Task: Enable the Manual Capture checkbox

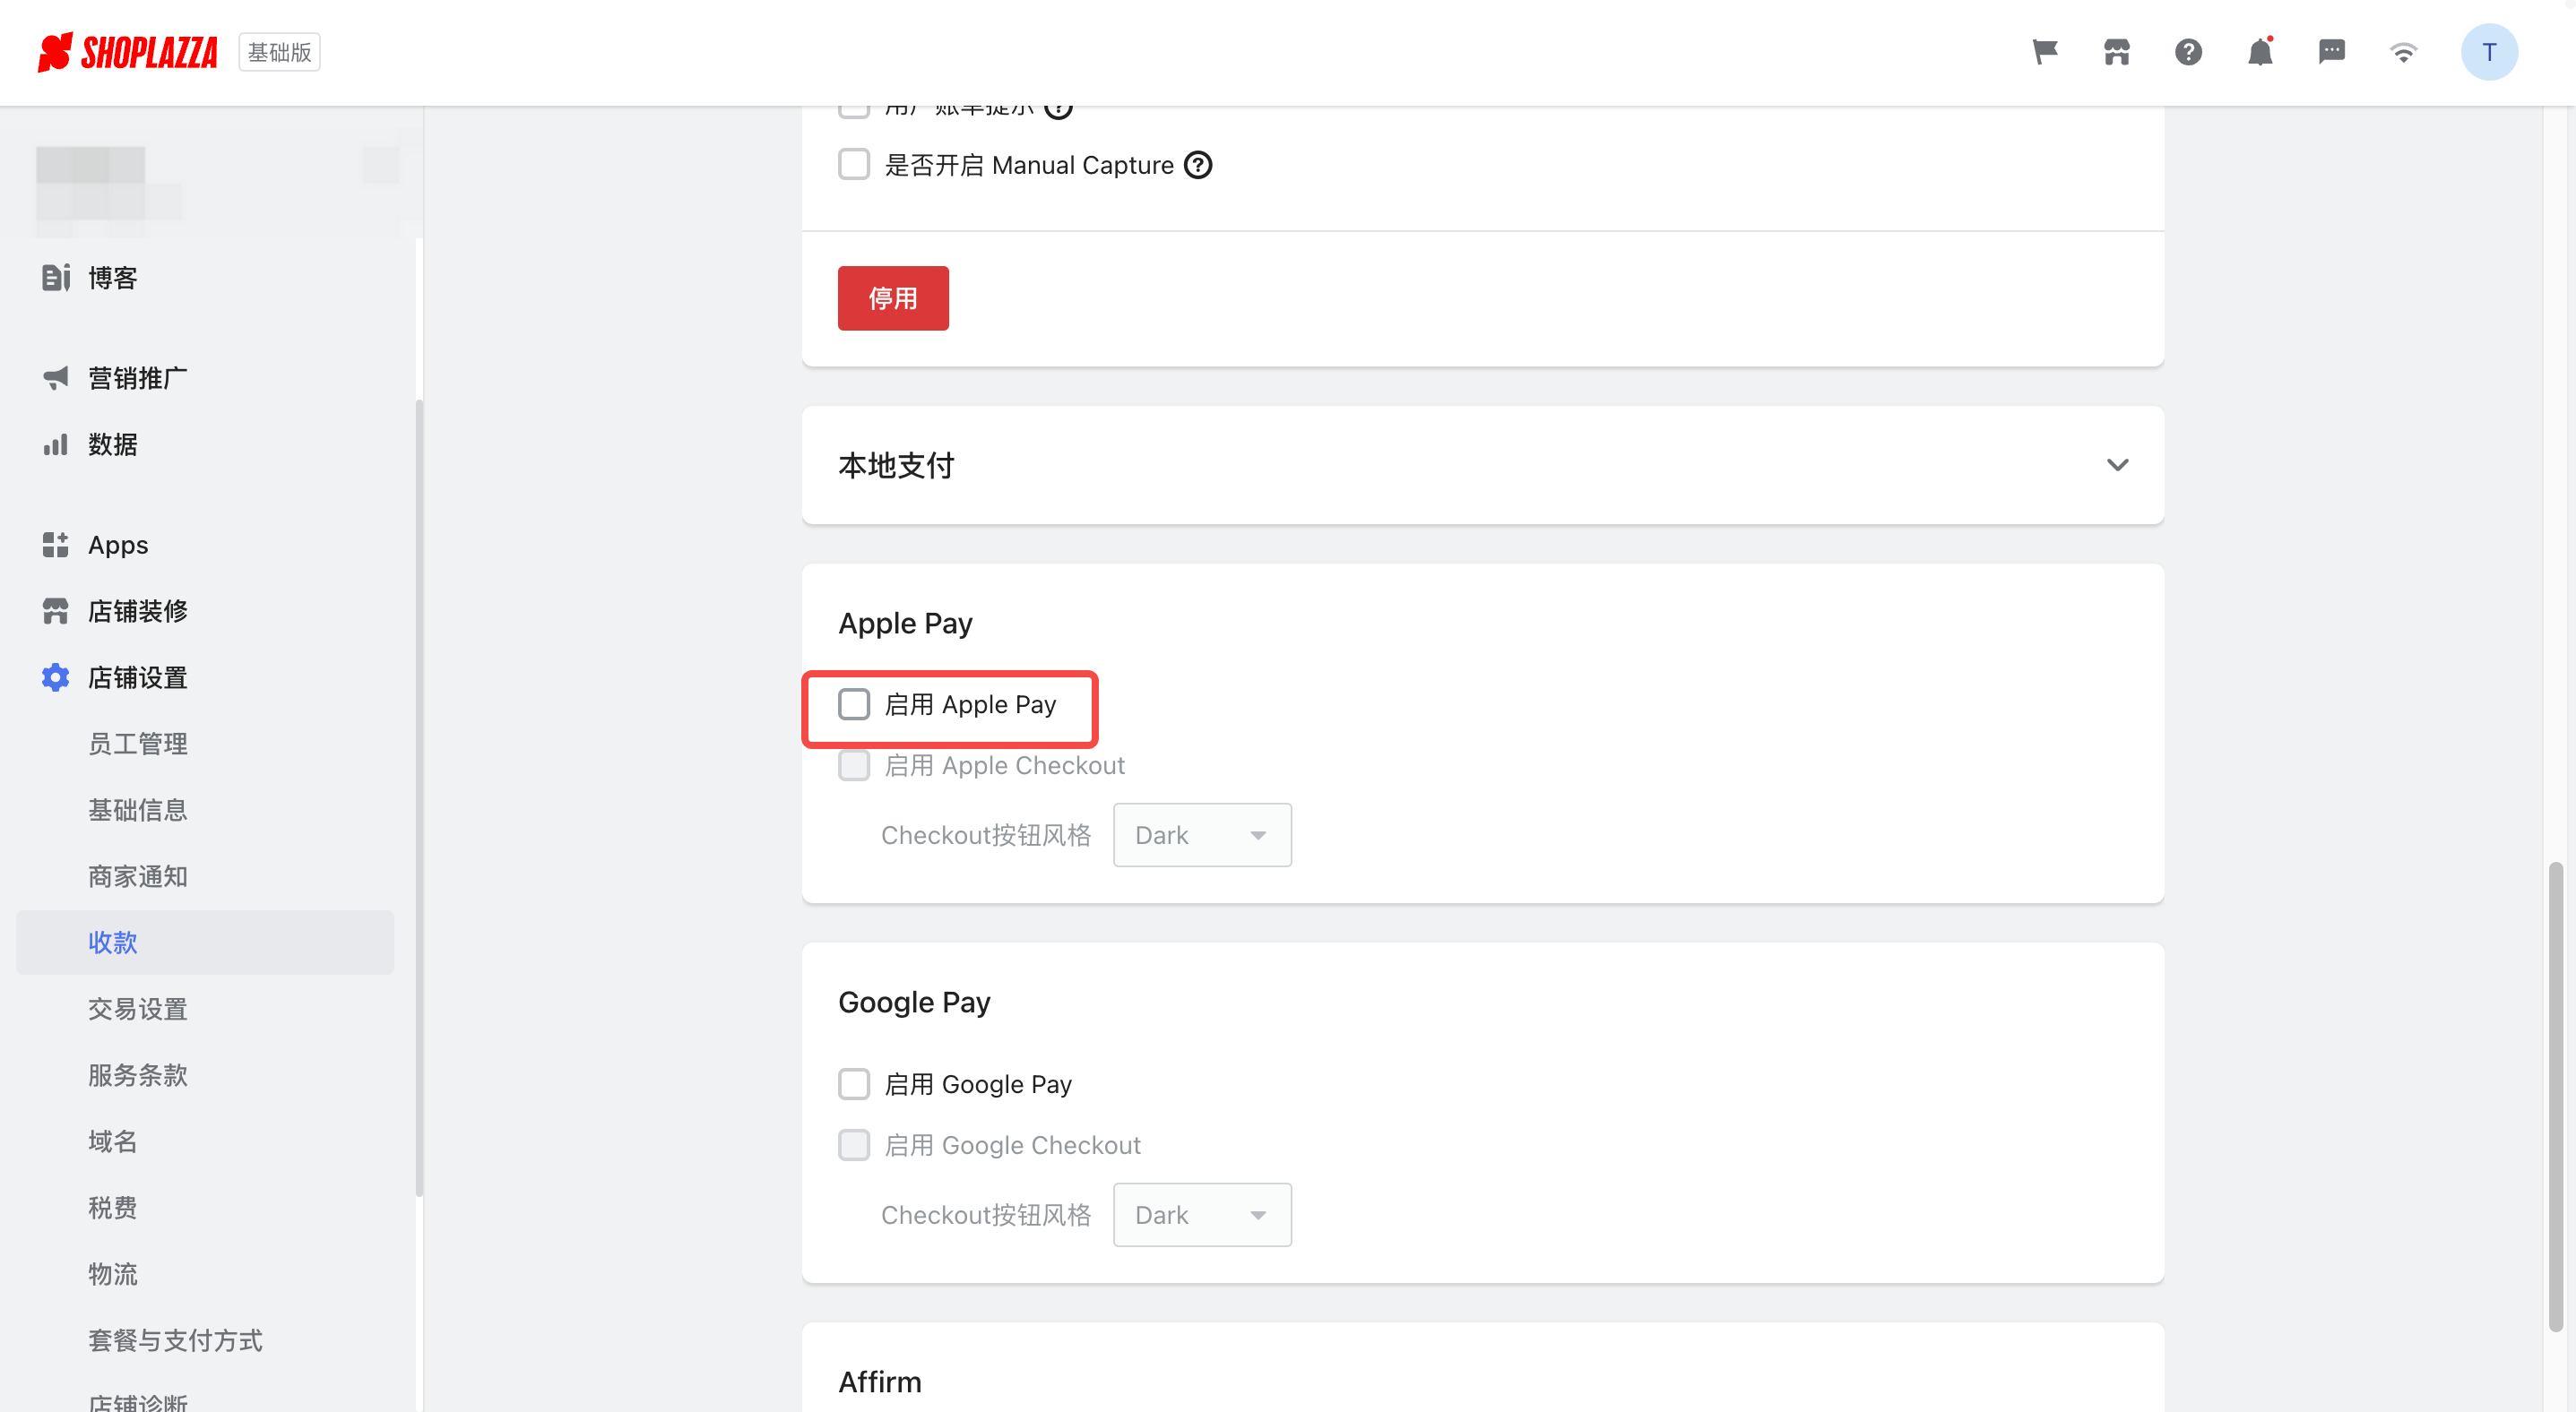Action: pyautogui.click(x=854, y=165)
